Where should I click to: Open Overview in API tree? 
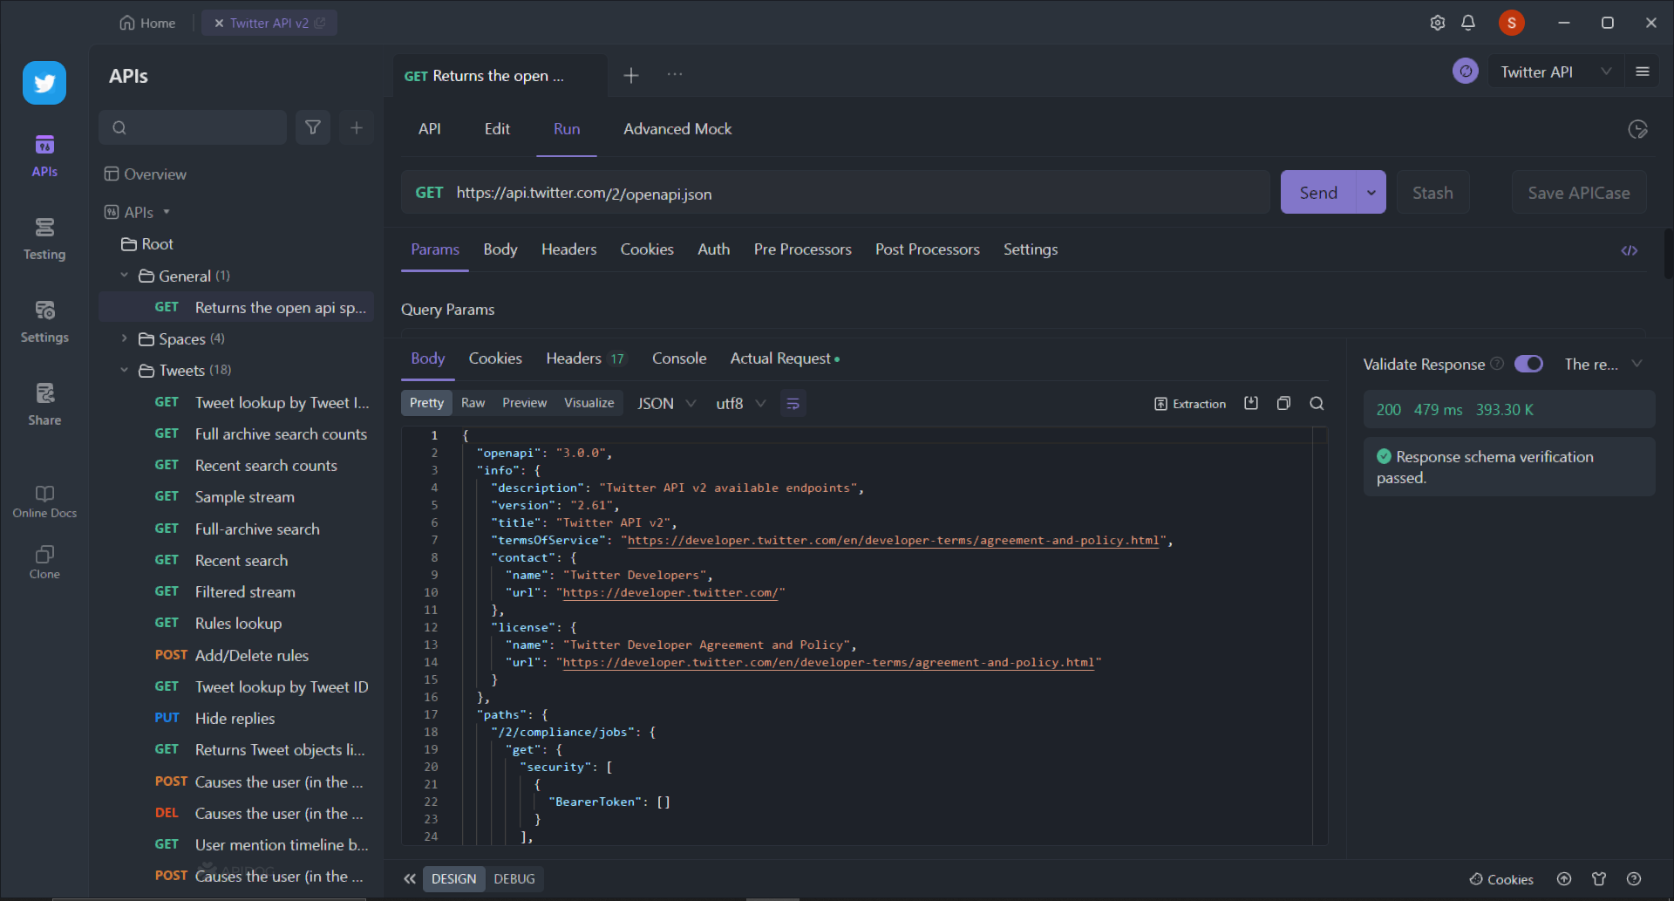point(146,174)
